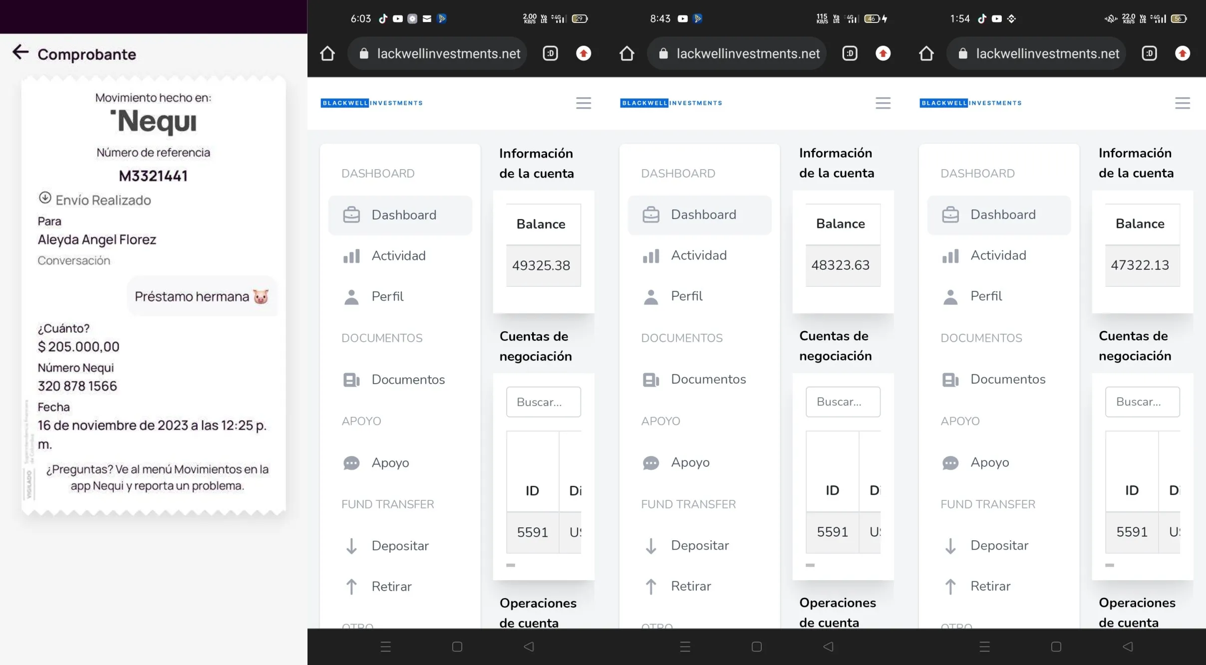1206x665 pixels.
Task: Click Depositar arrow icon in the 1:54 screen
Action: (950, 546)
